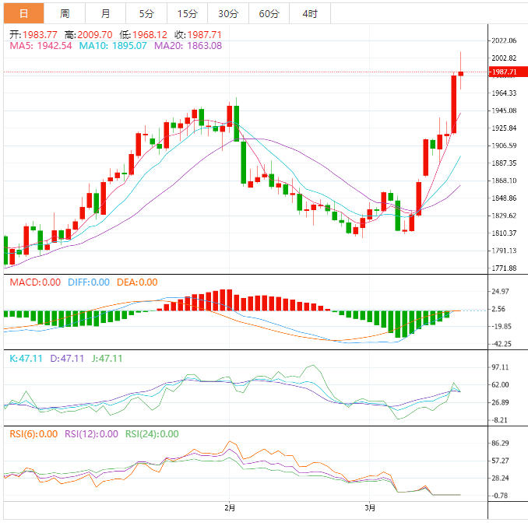Screen dimensions: 528x526
Task: Open the 月 (monthly) chart tab
Action: click(x=105, y=13)
